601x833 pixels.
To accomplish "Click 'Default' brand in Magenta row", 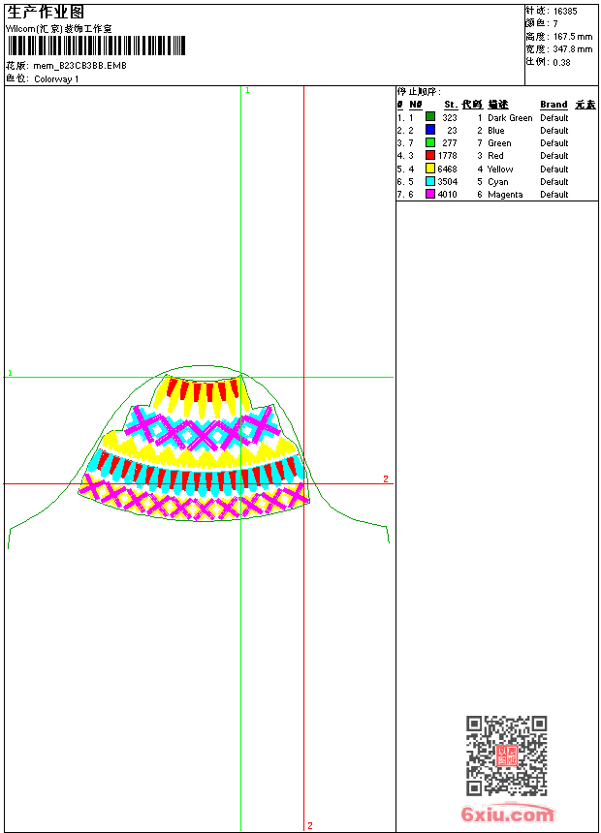I will click(554, 195).
